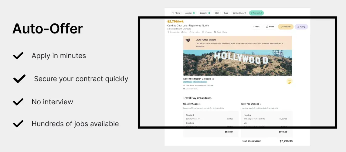Image resolution: width=346 pixels, height=152 pixels.
Task: Click the rabbit Auto-Offer icon
Action: [188, 40]
